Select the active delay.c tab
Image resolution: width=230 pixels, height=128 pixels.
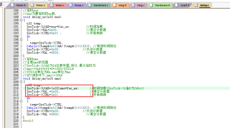tap(202, 5)
